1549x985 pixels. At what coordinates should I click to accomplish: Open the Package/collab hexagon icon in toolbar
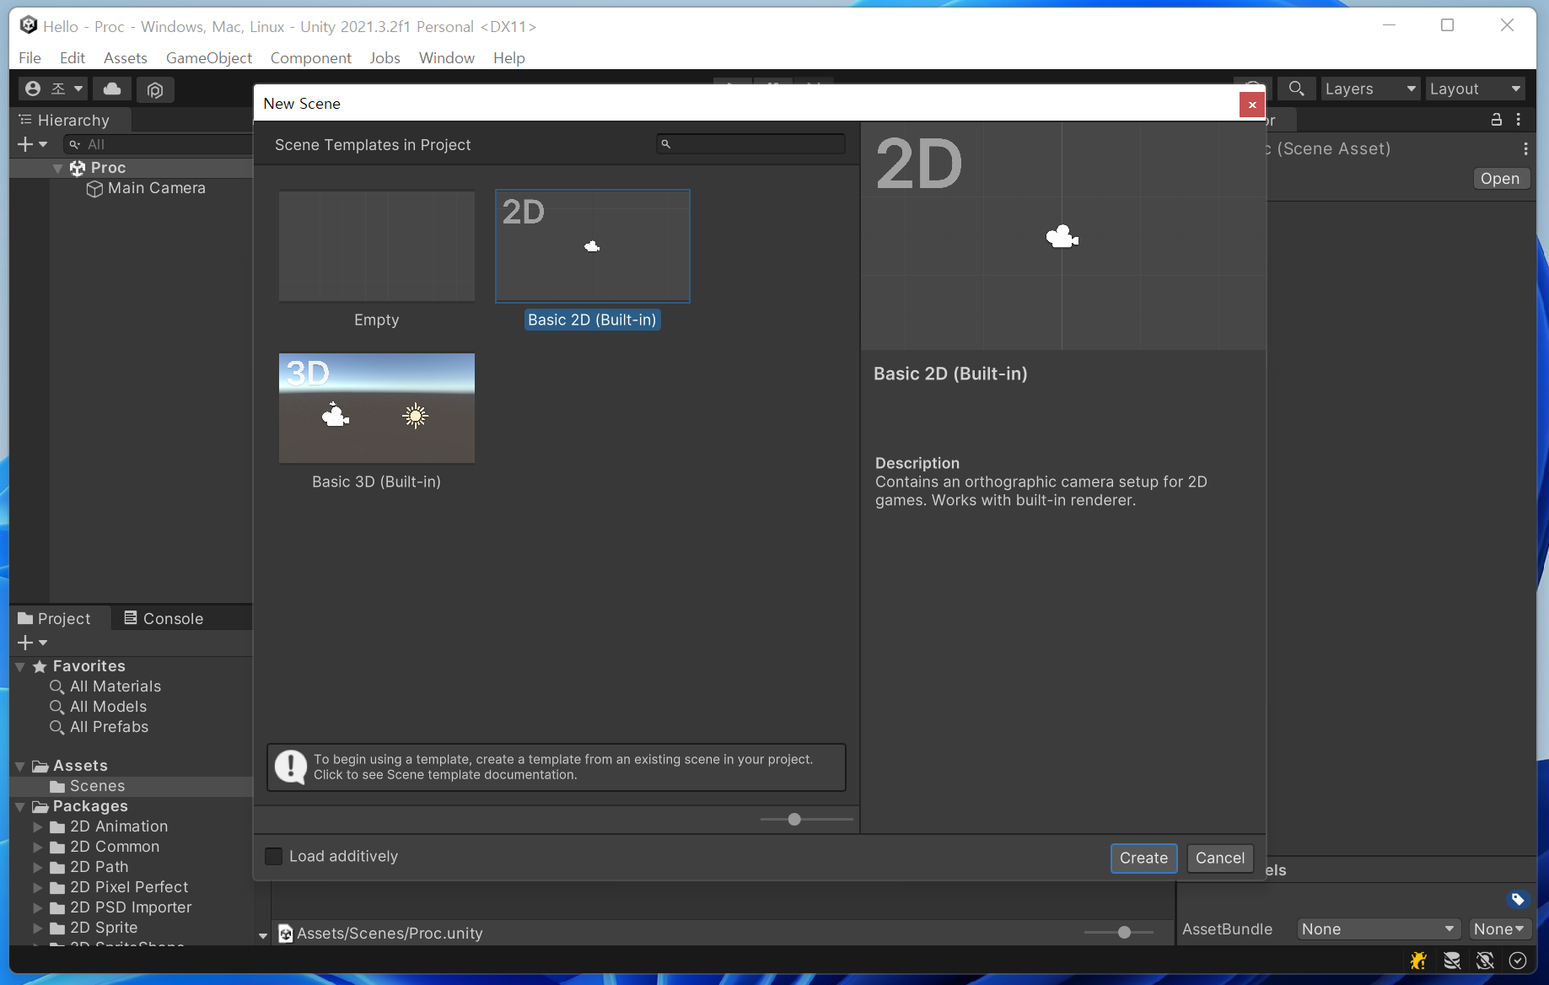tap(155, 89)
